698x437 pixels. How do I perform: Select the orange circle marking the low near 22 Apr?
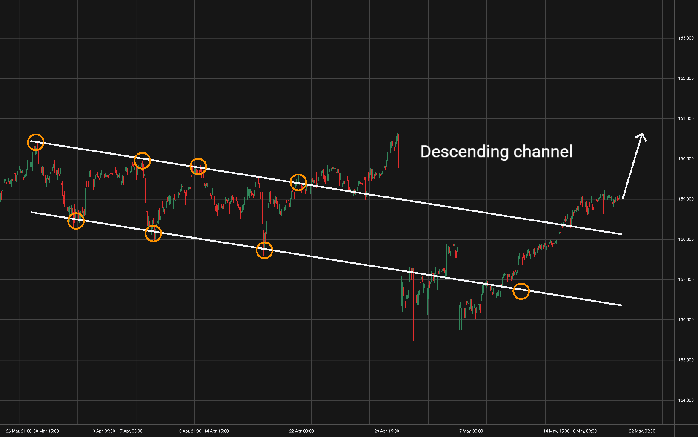pos(264,250)
